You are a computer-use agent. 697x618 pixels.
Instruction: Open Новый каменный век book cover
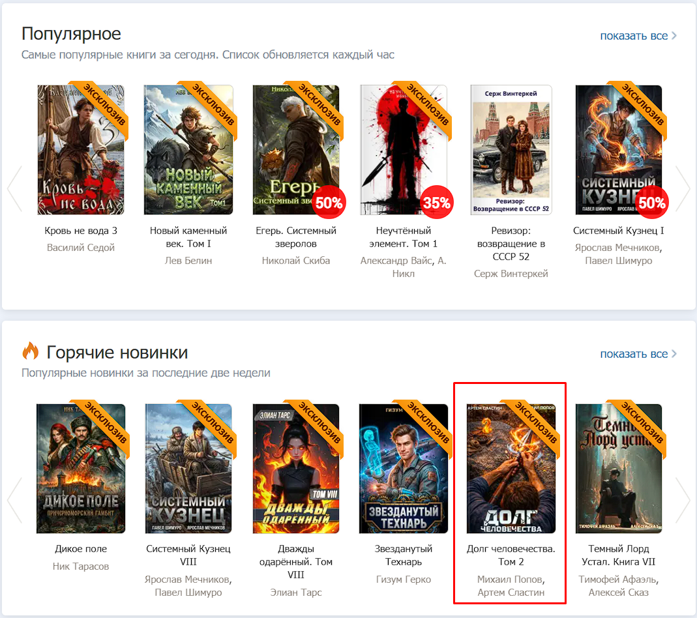(x=188, y=150)
